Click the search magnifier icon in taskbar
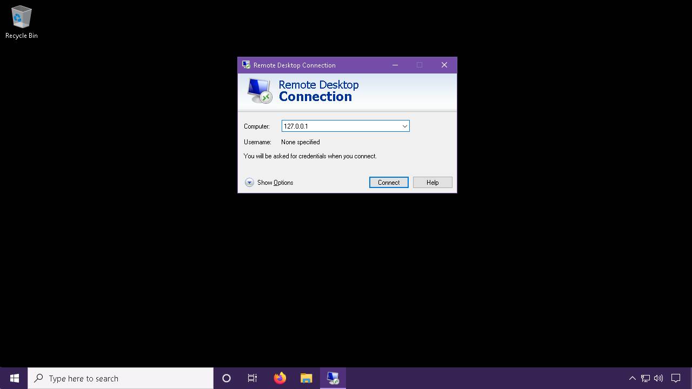 tap(38, 378)
